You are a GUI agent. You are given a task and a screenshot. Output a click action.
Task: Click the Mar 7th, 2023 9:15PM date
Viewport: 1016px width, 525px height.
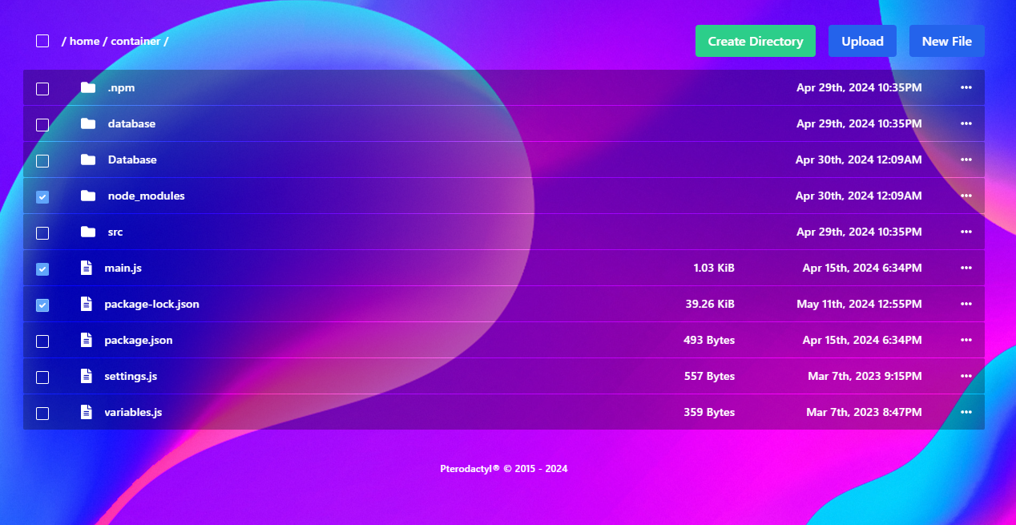coord(864,376)
